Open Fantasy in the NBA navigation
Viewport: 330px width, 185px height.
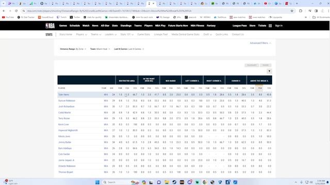pos(211,26)
